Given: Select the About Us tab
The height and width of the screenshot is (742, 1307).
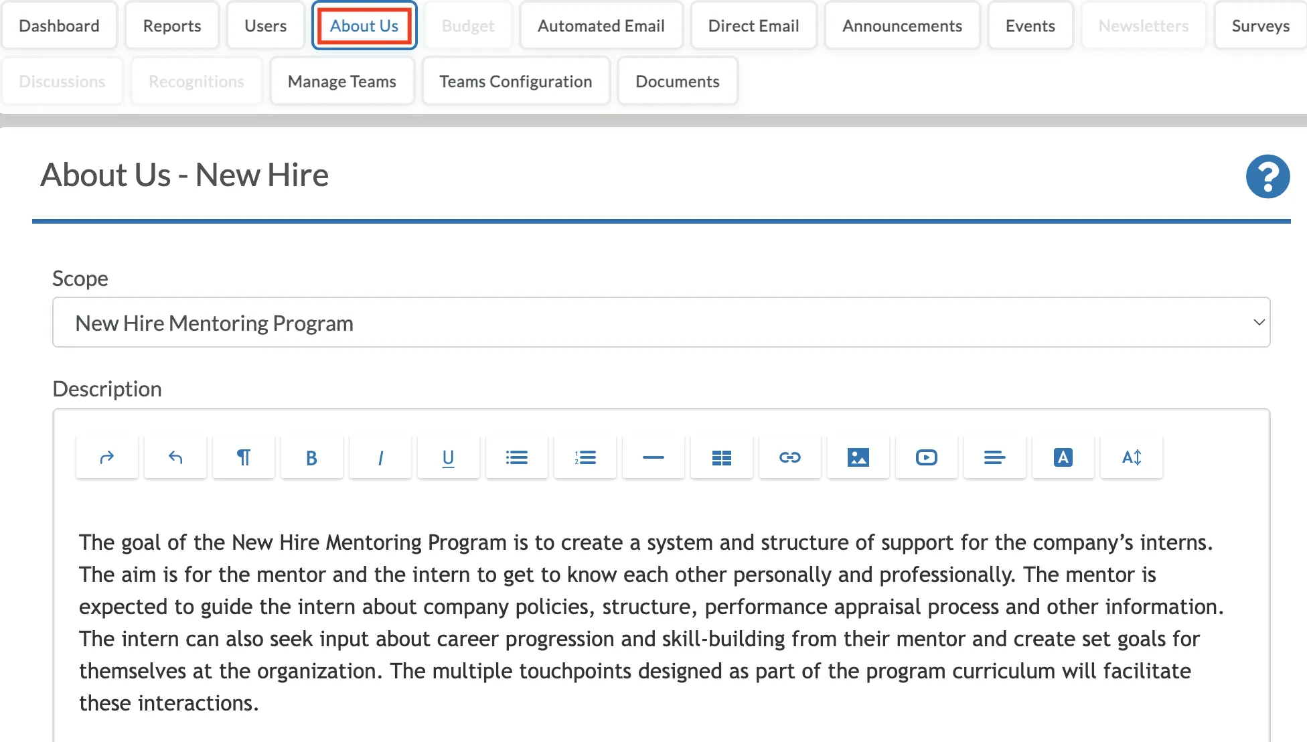Looking at the screenshot, I should coord(364,25).
